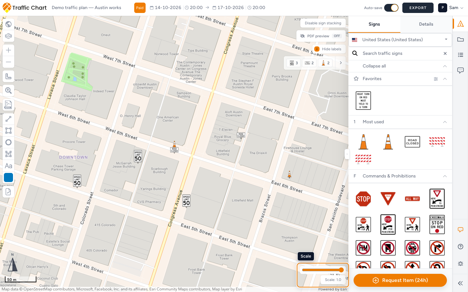Select the Aa text label tool
Viewport: 468px width, 292px height.
click(8, 166)
